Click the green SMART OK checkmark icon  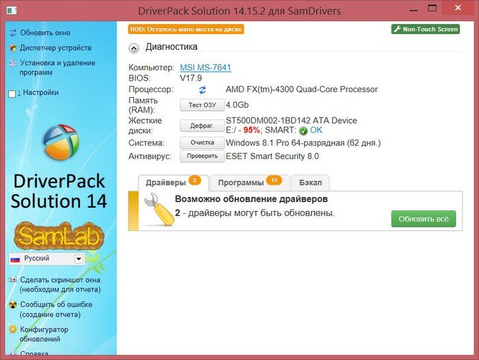[303, 131]
